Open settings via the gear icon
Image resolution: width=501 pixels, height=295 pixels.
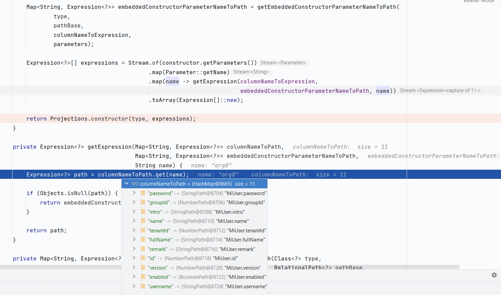[494, 275]
